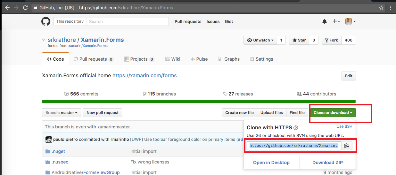Viewport: 396px width, 175px height.
Task: Open the Fix wrong licenses commit message
Action: pos(150,162)
